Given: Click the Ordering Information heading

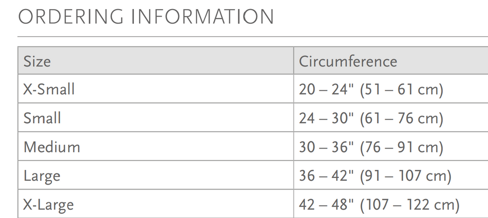Looking at the screenshot, I should tap(146, 17).
